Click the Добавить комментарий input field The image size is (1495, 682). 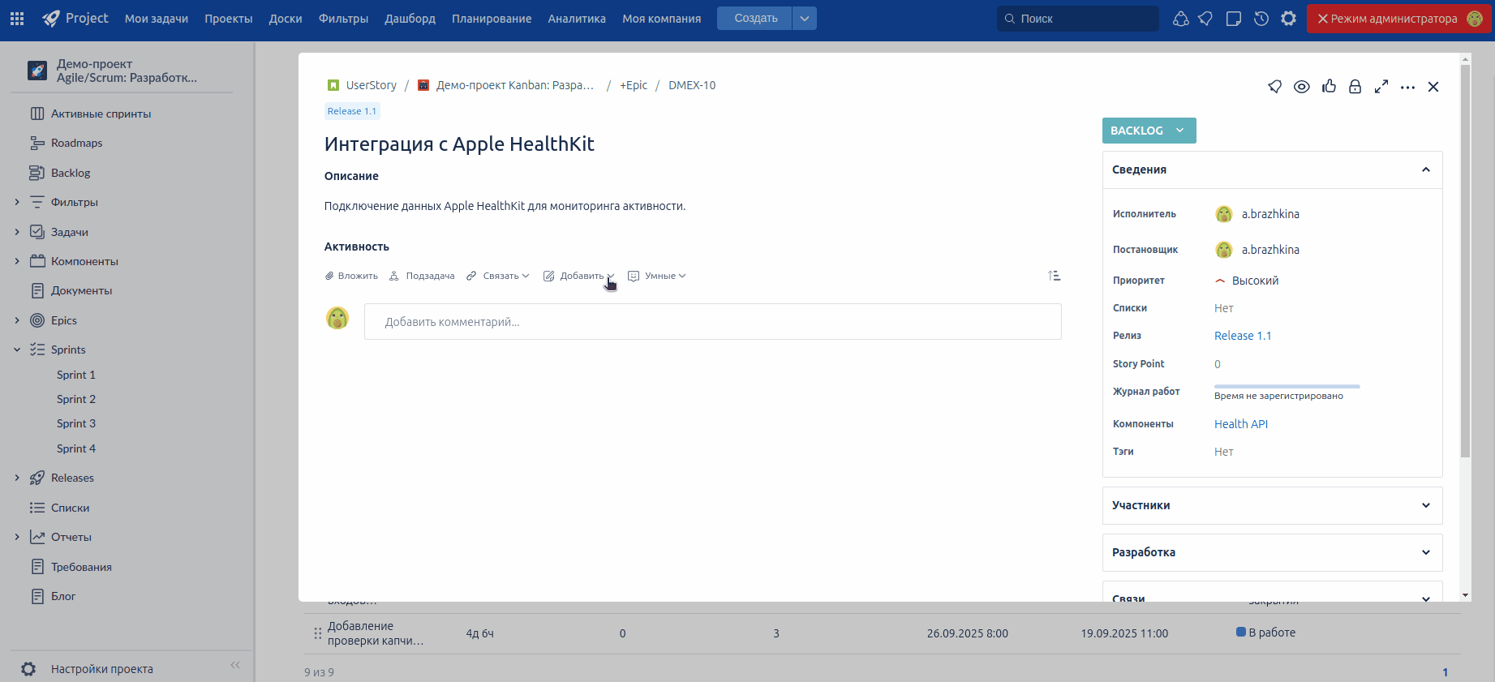(712, 322)
